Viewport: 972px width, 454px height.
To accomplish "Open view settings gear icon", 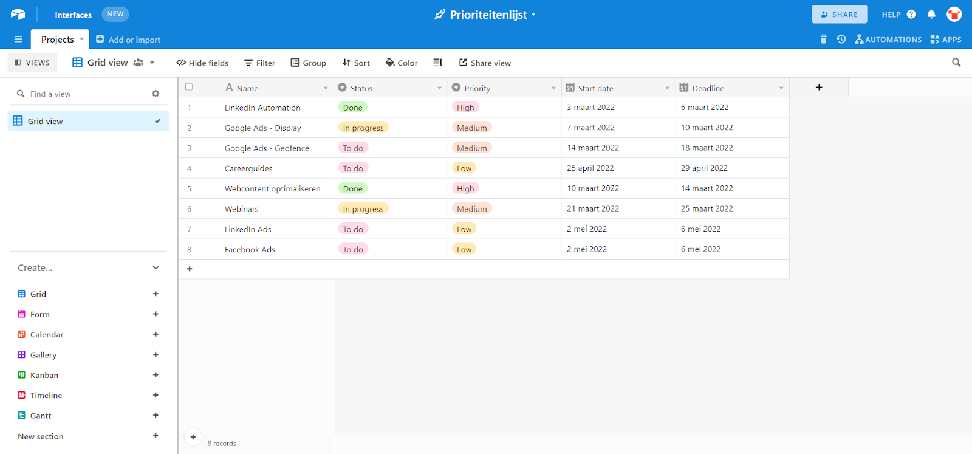I will (x=156, y=94).
